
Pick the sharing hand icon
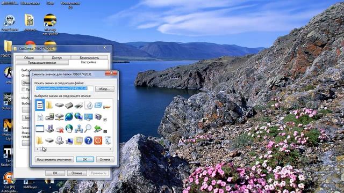[x=107, y=107]
